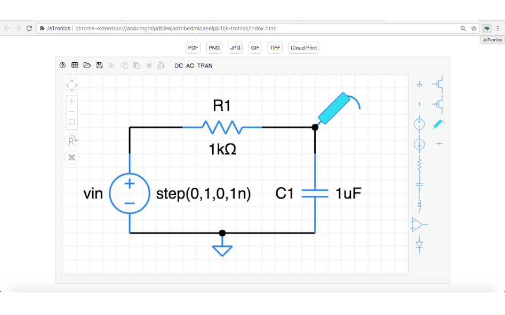The width and height of the screenshot is (505, 315).
Task: Select the capacitor component from the sidebar
Action: (x=419, y=184)
